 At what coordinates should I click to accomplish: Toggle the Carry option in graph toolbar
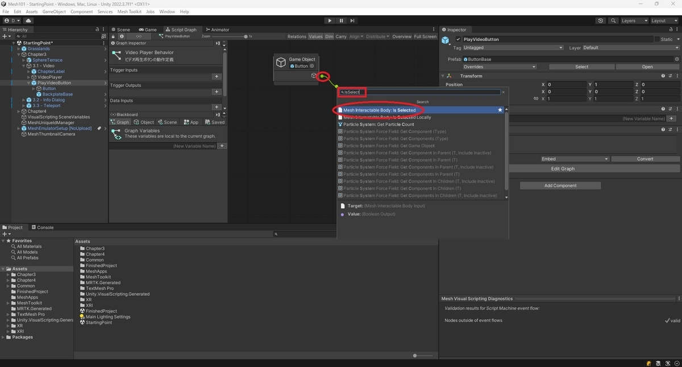(x=341, y=36)
